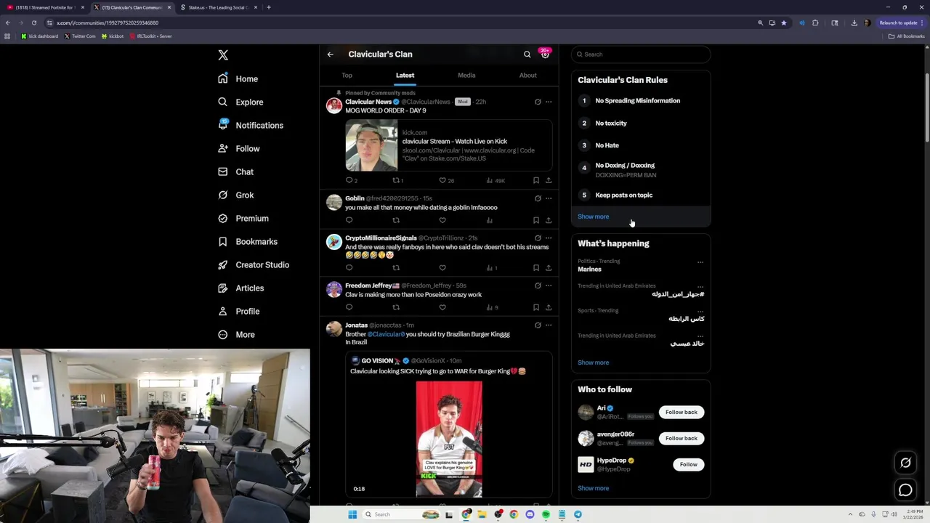The height and width of the screenshot is (523, 930).
Task: Open Articles from the sidebar
Action: (240, 288)
